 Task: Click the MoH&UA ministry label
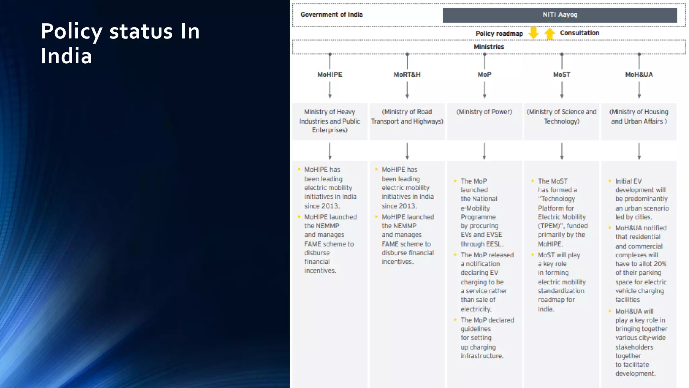[639, 74]
